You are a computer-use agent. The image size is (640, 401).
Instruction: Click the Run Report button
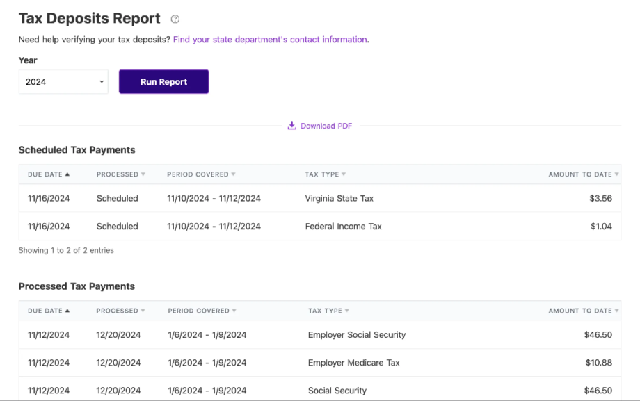pos(163,81)
